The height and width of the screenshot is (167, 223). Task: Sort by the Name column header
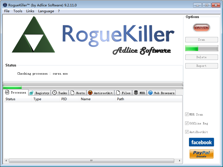(x=97, y=99)
